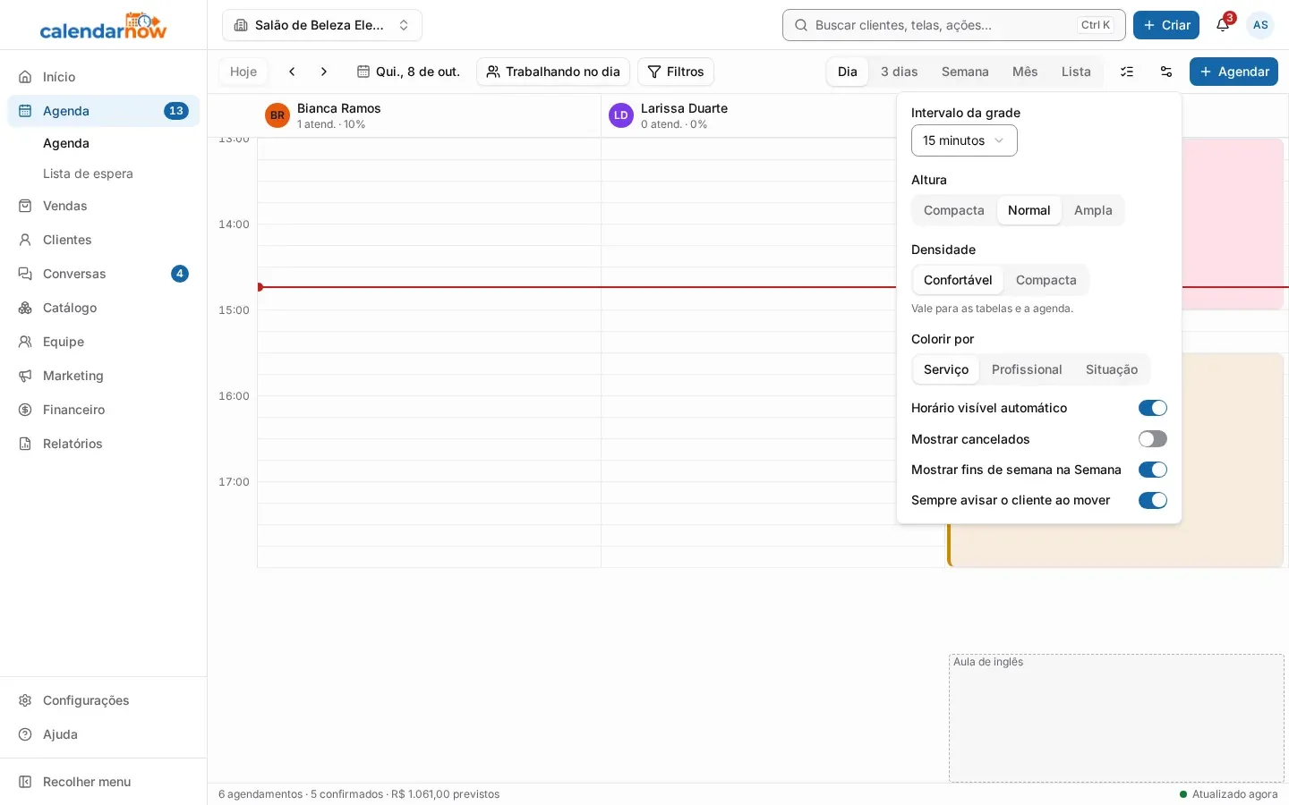Open Catálogo in the sidebar

pos(104,308)
